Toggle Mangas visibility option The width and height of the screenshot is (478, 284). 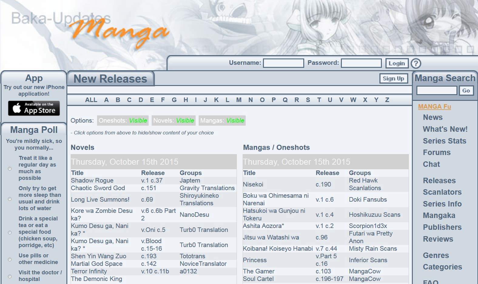click(222, 121)
